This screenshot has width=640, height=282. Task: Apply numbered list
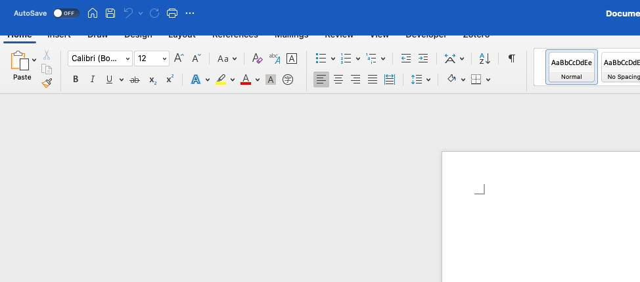click(346, 59)
